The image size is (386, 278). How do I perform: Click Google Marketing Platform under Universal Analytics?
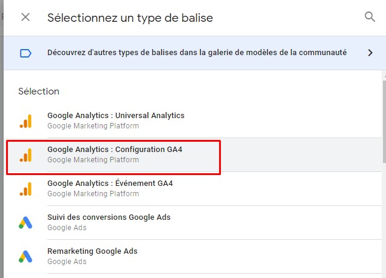click(x=93, y=126)
